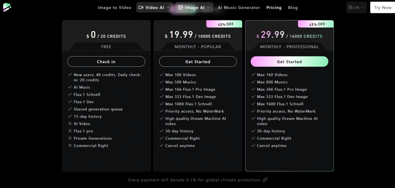Click the climate protection donation text
The image size is (395, 188).
coord(194,180)
